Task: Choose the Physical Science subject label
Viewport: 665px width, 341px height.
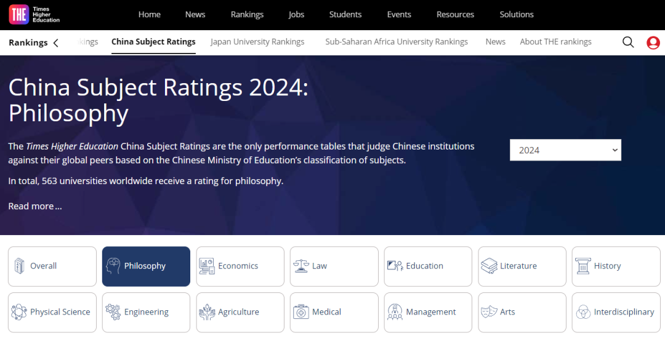Action: (60, 311)
